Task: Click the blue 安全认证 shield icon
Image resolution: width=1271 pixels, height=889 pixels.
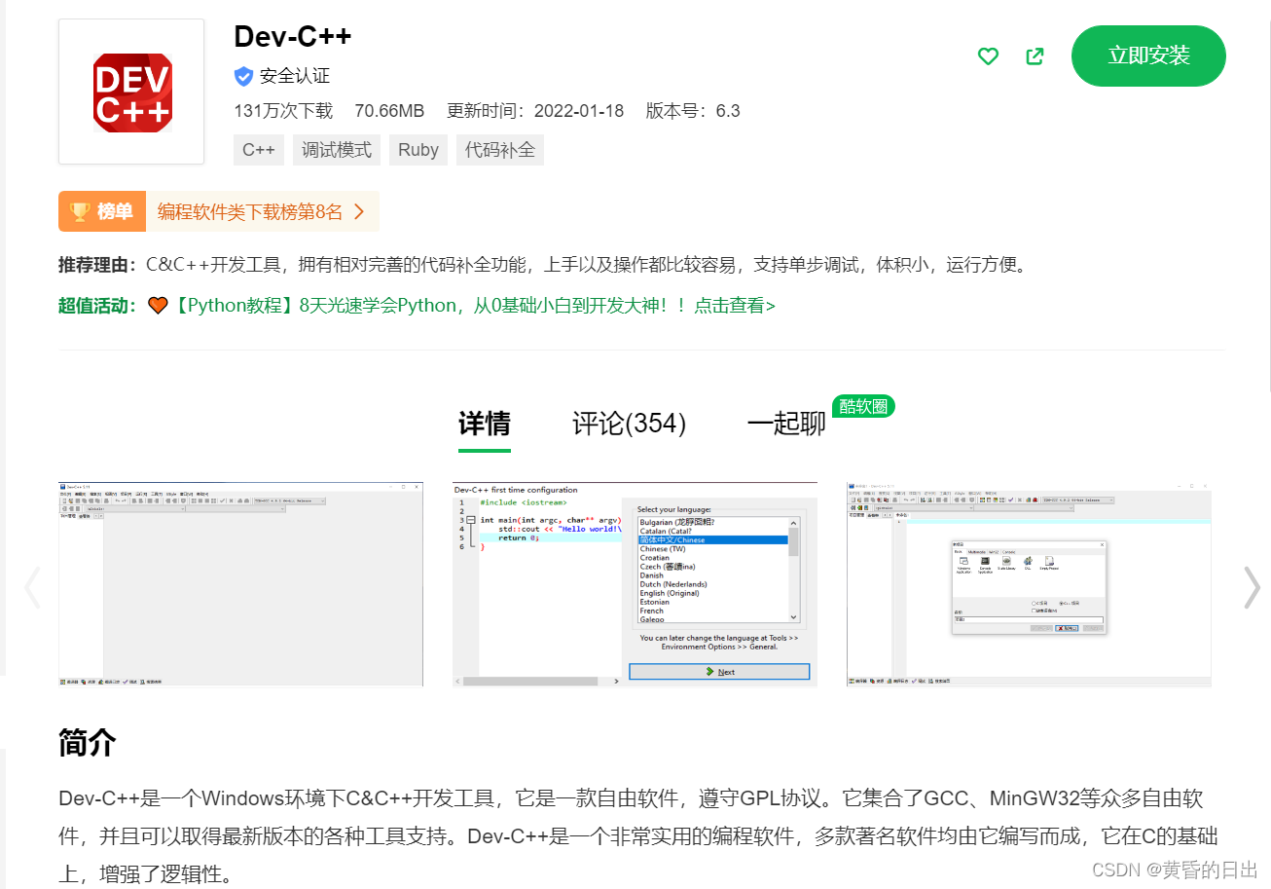Action: (243, 76)
